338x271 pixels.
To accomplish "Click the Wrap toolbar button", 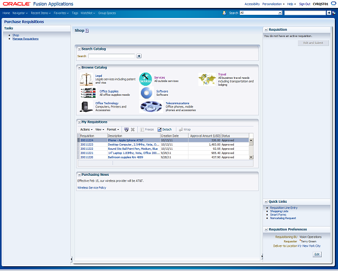I will (185, 130).
